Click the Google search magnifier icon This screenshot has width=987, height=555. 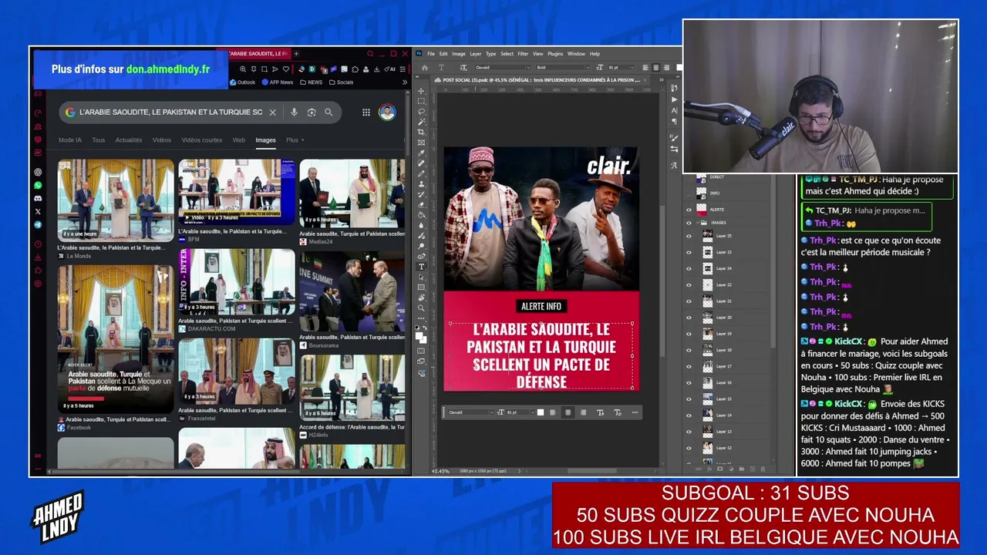click(x=328, y=113)
